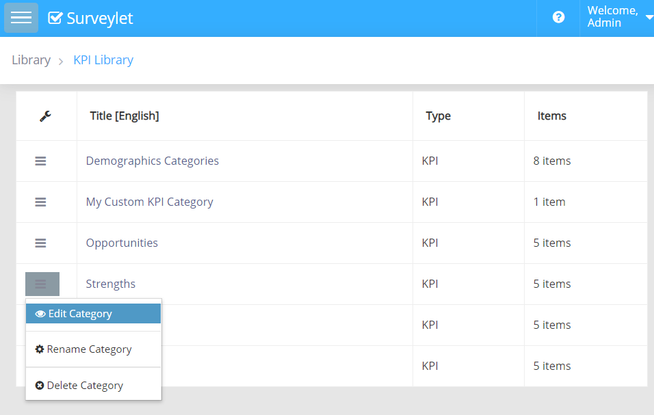
Task: Click the Title [English] column header
Action: coord(125,116)
